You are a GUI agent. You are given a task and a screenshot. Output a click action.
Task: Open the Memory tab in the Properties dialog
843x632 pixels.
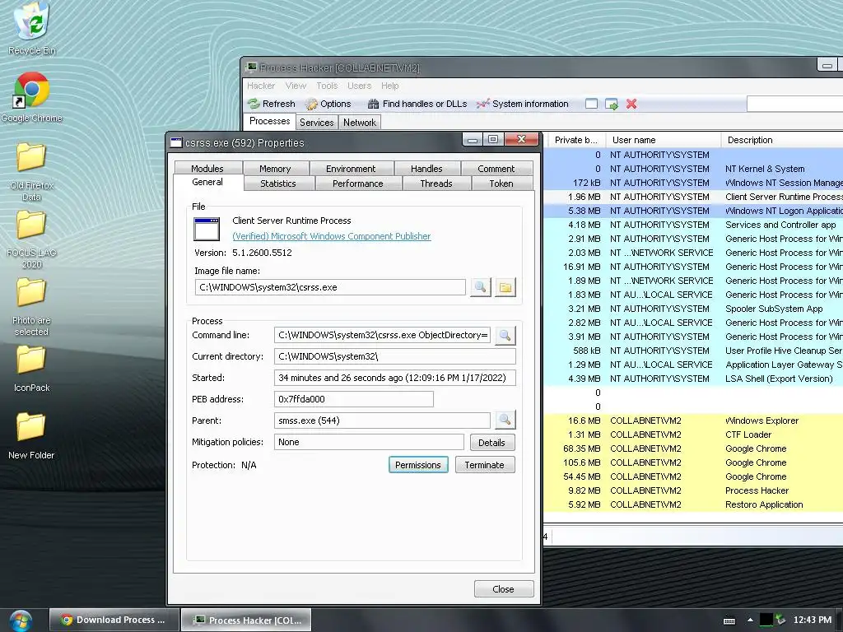coord(275,168)
